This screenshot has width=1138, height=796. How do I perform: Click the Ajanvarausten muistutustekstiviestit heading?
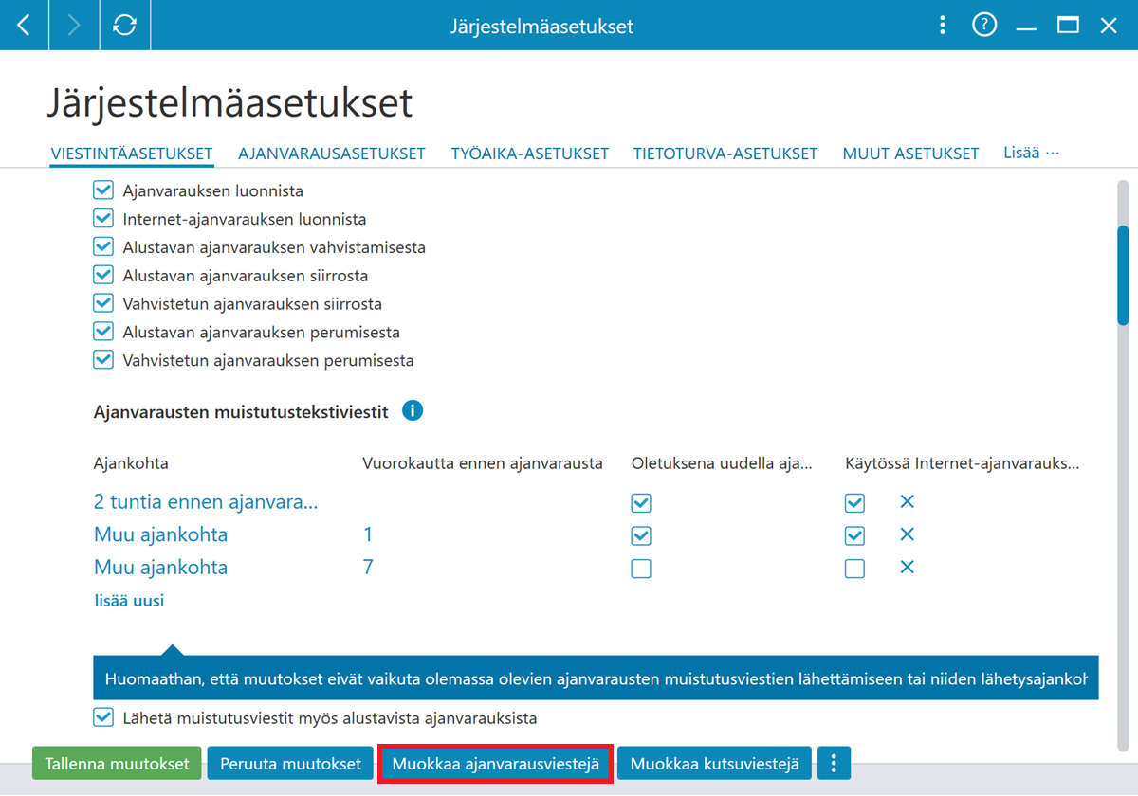[x=241, y=411]
